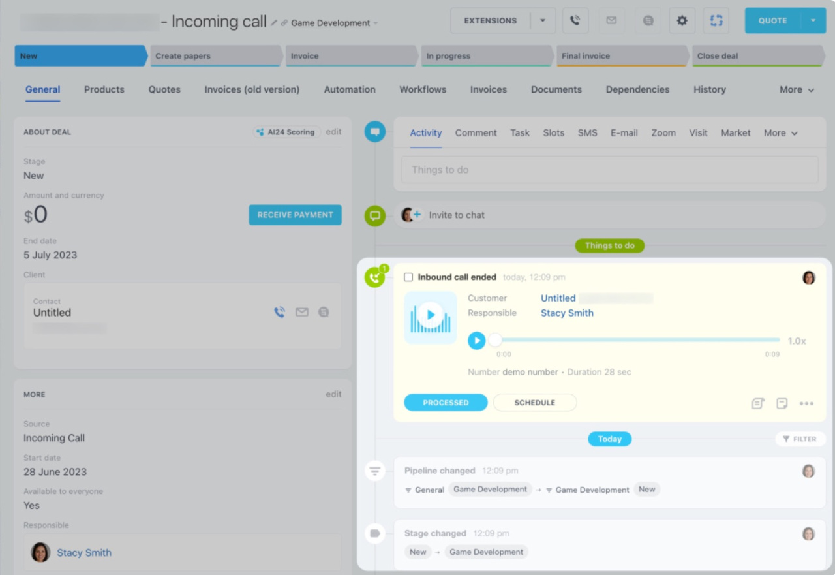This screenshot has width=835, height=575.
Task: Open the Comment tab in timeline
Action: coord(476,133)
